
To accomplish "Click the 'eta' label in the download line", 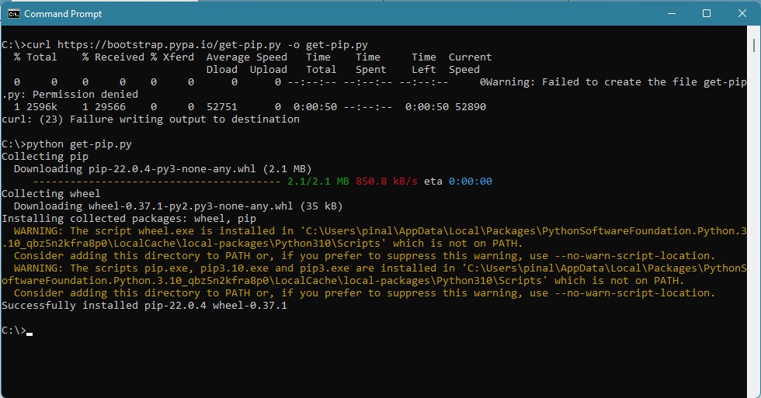I will click(433, 182).
